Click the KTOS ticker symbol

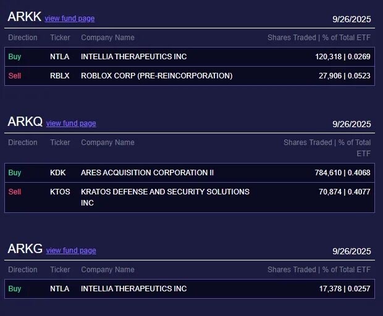60,192
